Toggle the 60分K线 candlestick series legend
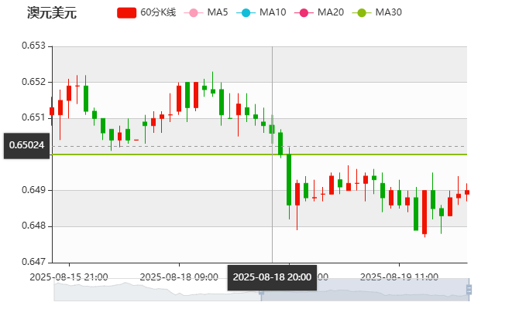This screenshot has width=519, height=309. coord(146,12)
